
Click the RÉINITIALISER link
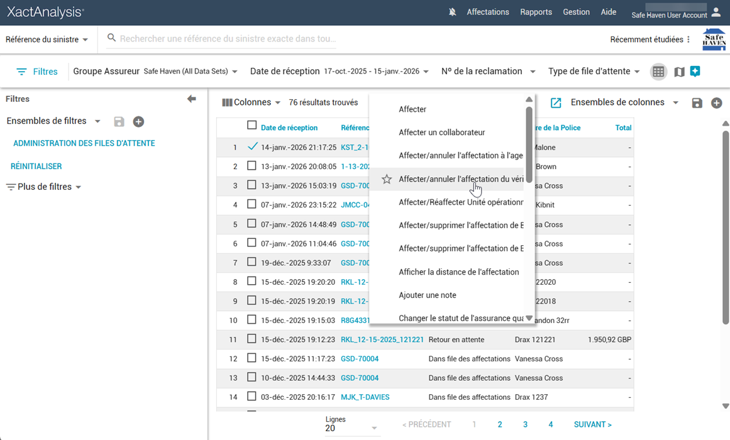tap(36, 167)
